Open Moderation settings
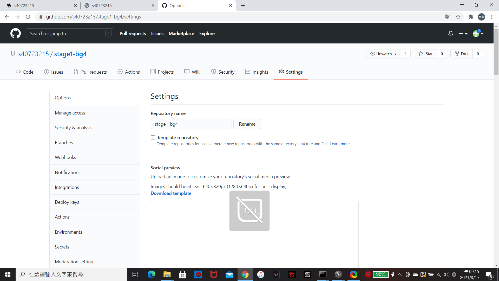This screenshot has width=499, height=281. point(95,262)
